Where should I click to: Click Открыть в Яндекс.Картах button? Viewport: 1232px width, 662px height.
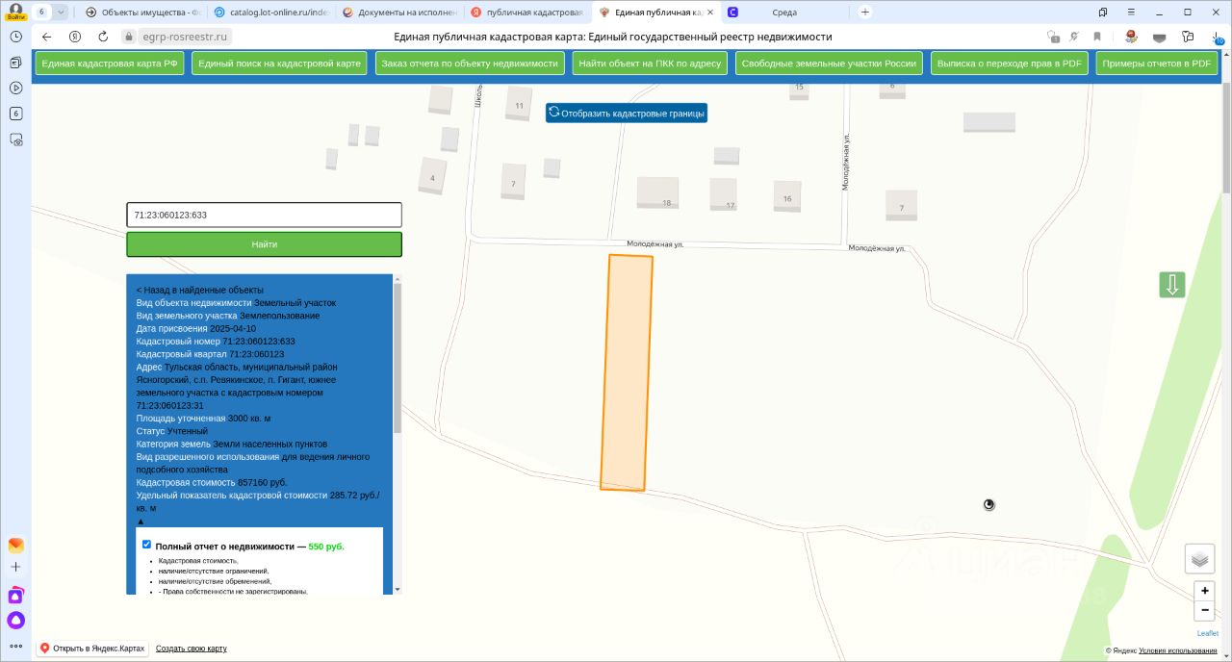tap(92, 649)
